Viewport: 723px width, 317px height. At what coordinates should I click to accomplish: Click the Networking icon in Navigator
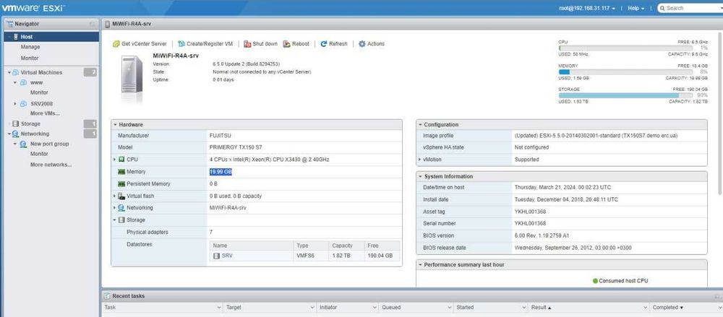point(16,134)
